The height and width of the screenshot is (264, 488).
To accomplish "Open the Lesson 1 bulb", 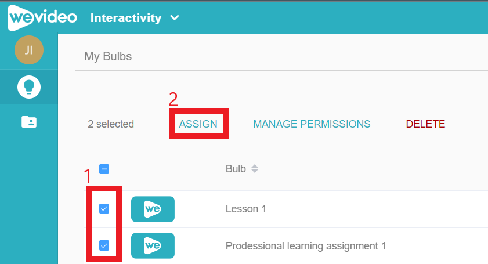I will point(246,209).
